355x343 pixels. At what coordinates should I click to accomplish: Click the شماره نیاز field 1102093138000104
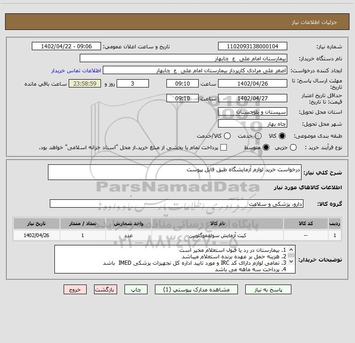pyautogui.click(x=253, y=46)
